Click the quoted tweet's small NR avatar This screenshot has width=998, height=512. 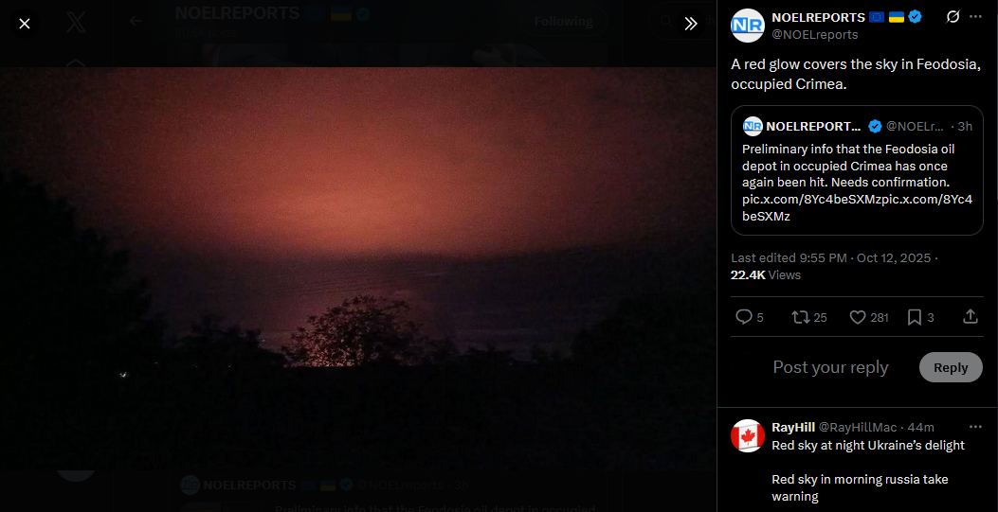click(753, 127)
